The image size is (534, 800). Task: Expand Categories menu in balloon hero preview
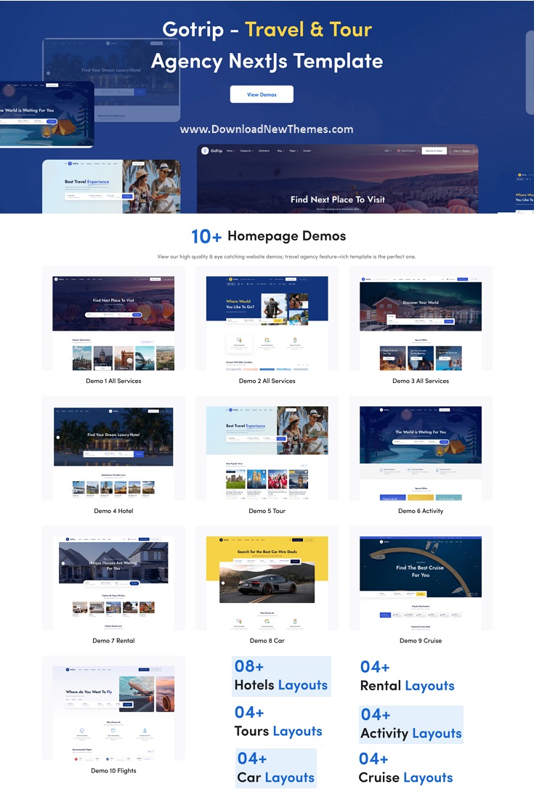click(x=247, y=151)
